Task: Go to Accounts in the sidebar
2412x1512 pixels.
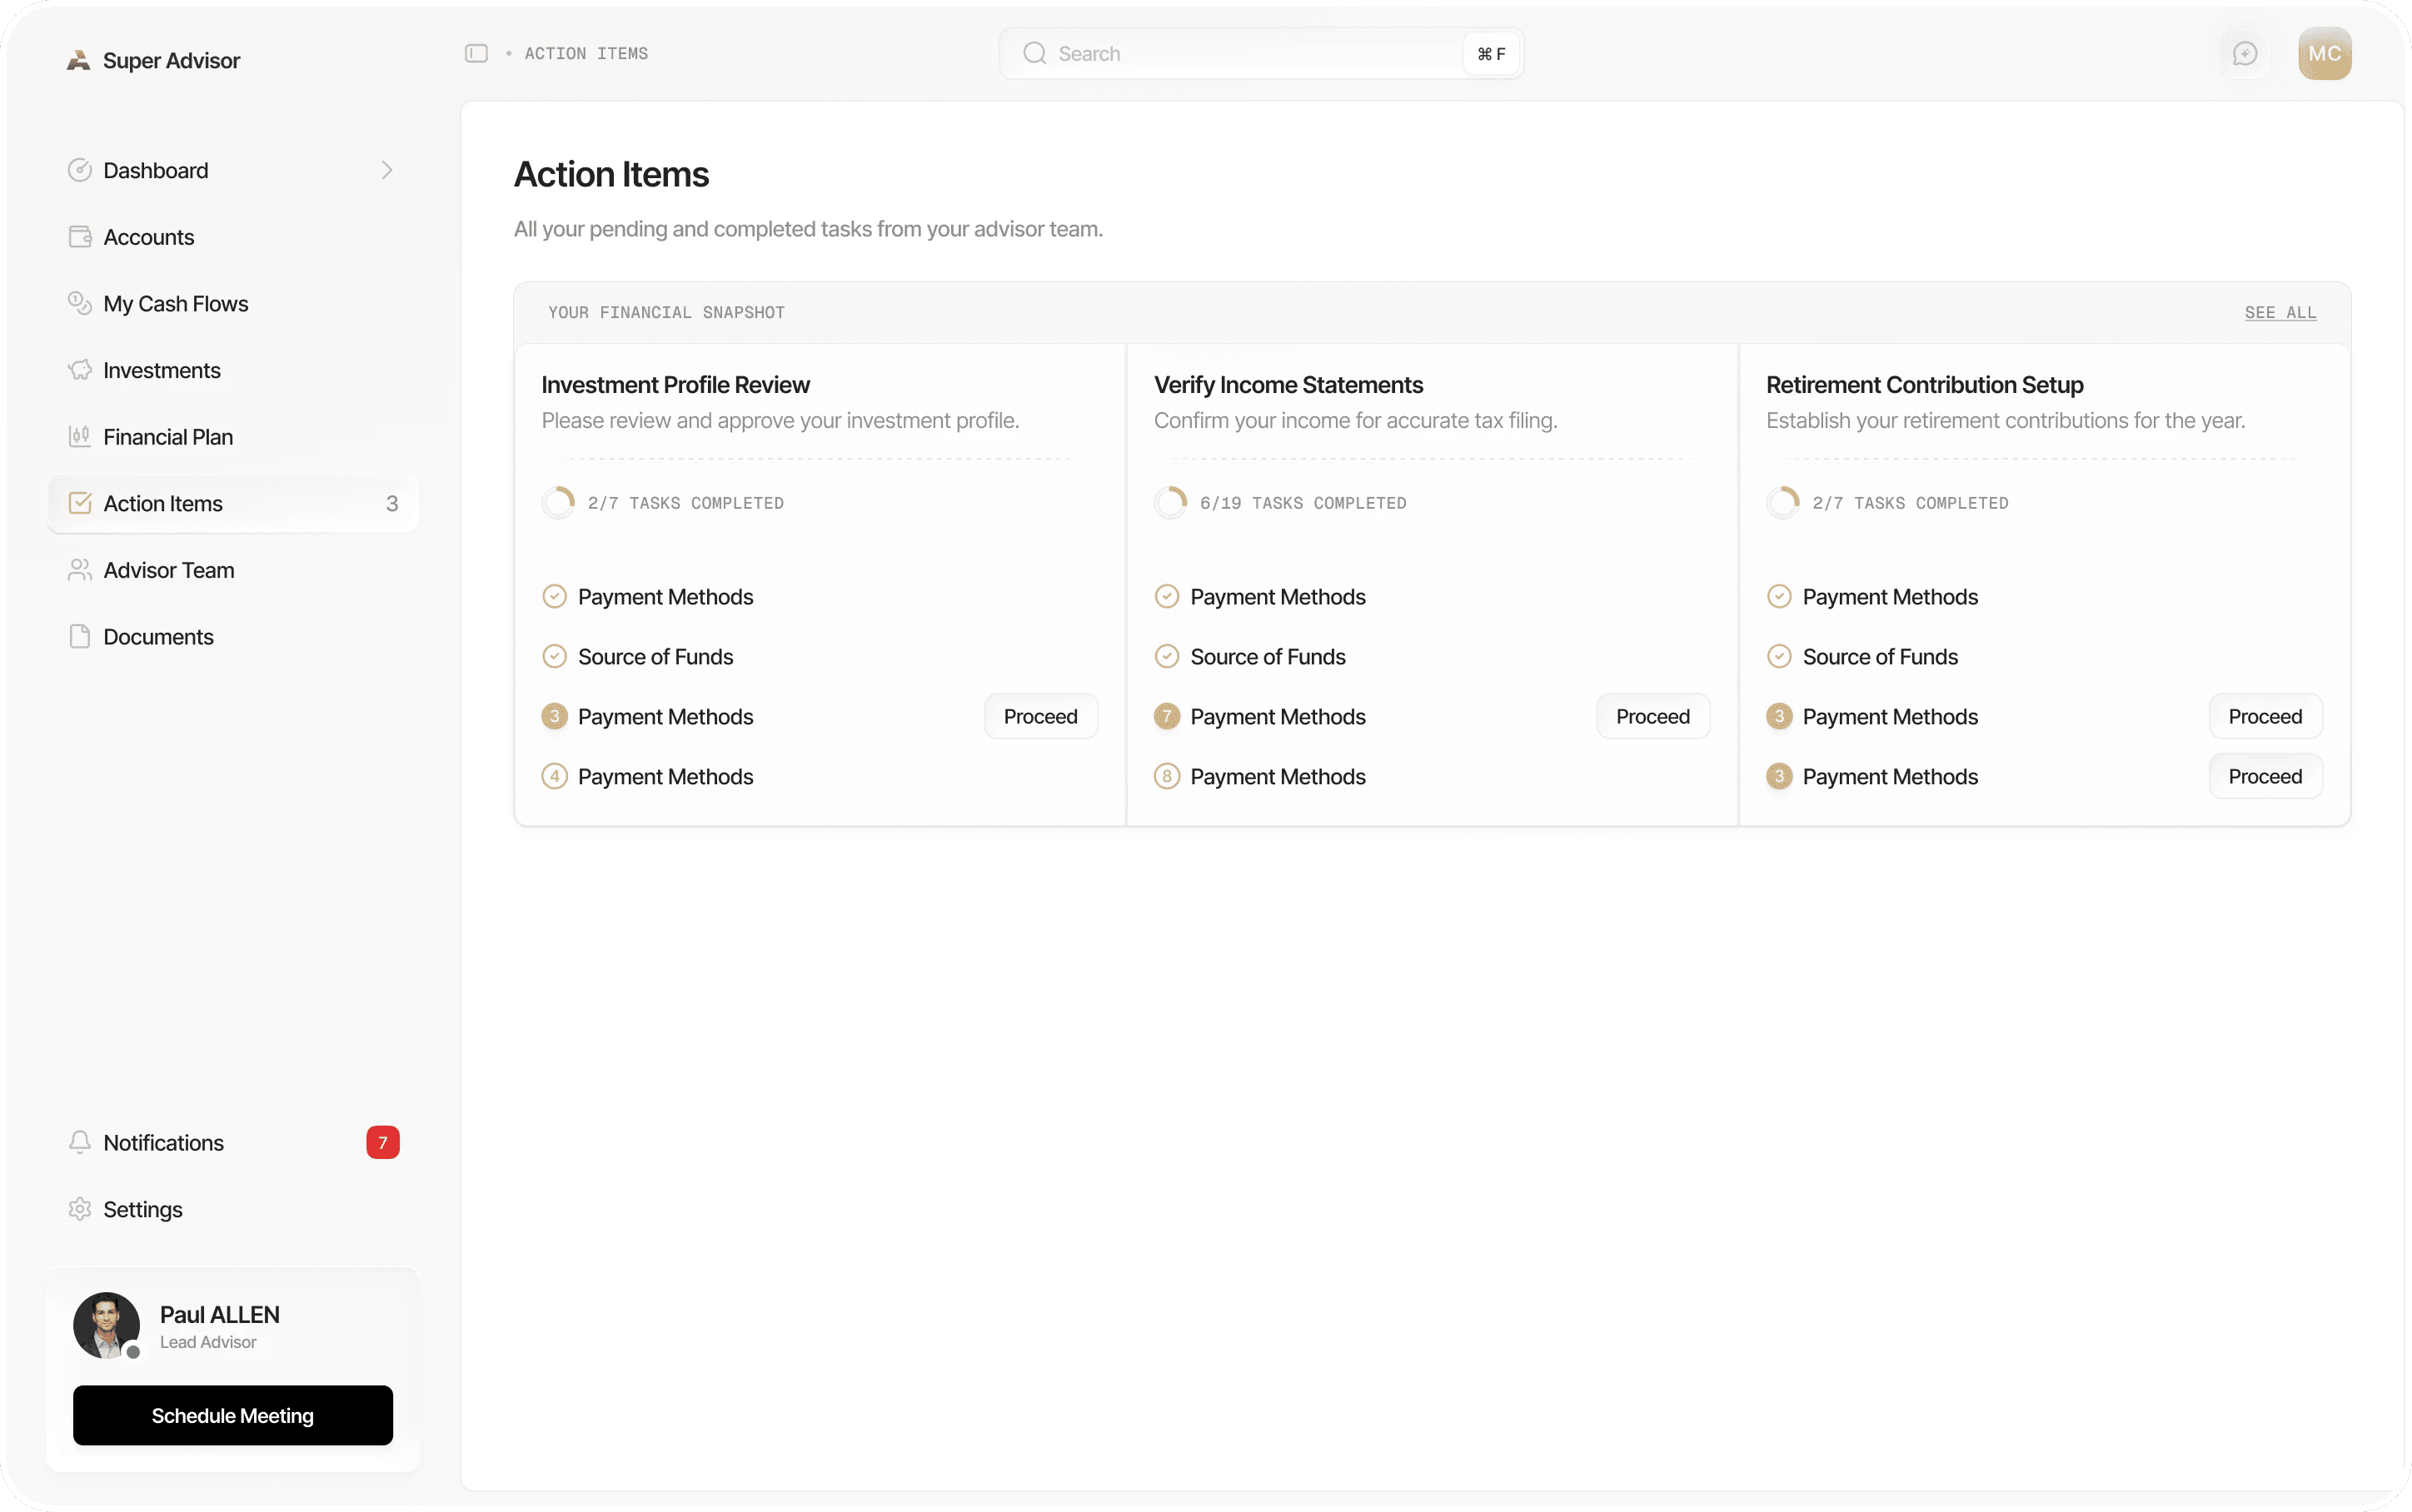Action: click(233, 237)
